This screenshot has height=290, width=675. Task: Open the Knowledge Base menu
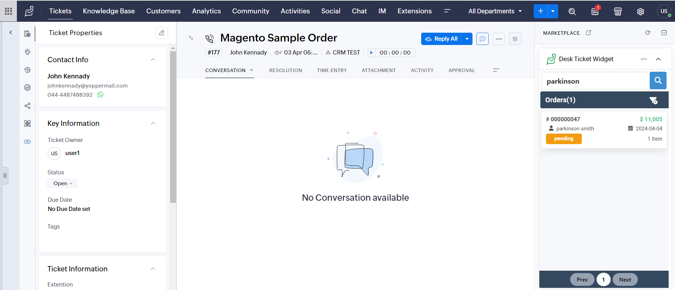click(x=109, y=11)
